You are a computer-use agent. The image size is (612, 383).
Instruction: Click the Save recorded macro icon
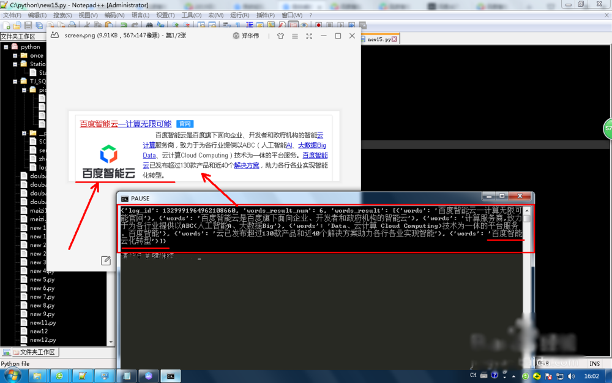click(x=362, y=25)
